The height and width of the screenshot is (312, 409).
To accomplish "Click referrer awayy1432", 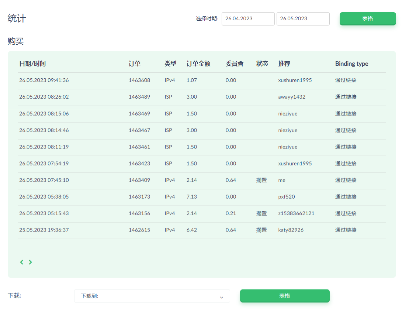I will pos(292,97).
